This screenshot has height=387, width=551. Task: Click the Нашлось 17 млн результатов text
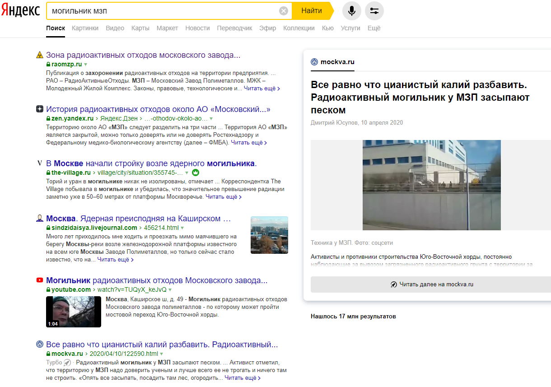coord(353,317)
